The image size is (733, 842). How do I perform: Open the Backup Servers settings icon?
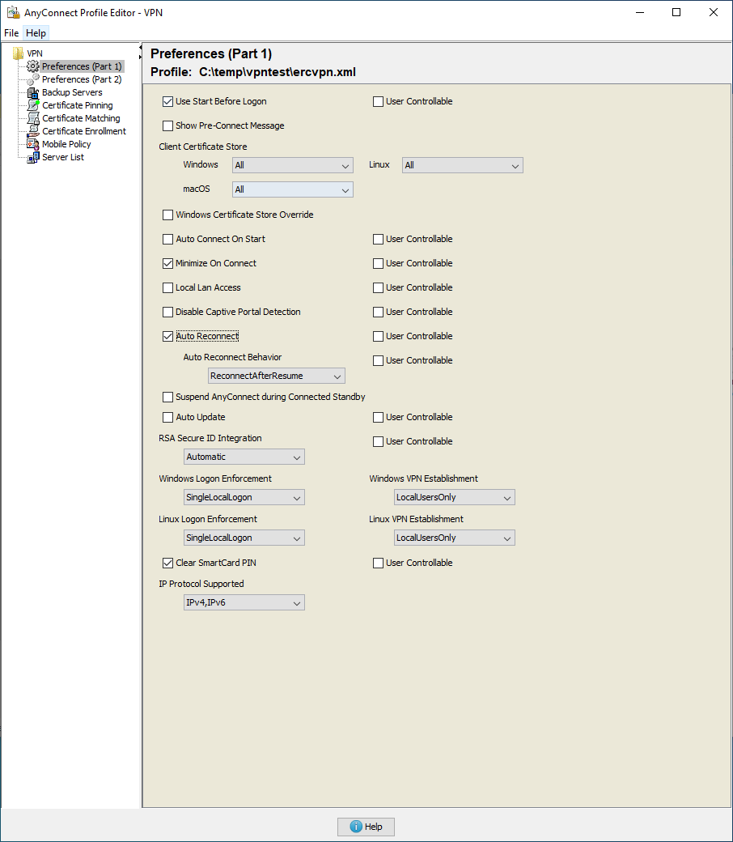pyautogui.click(x=32, y=91)
